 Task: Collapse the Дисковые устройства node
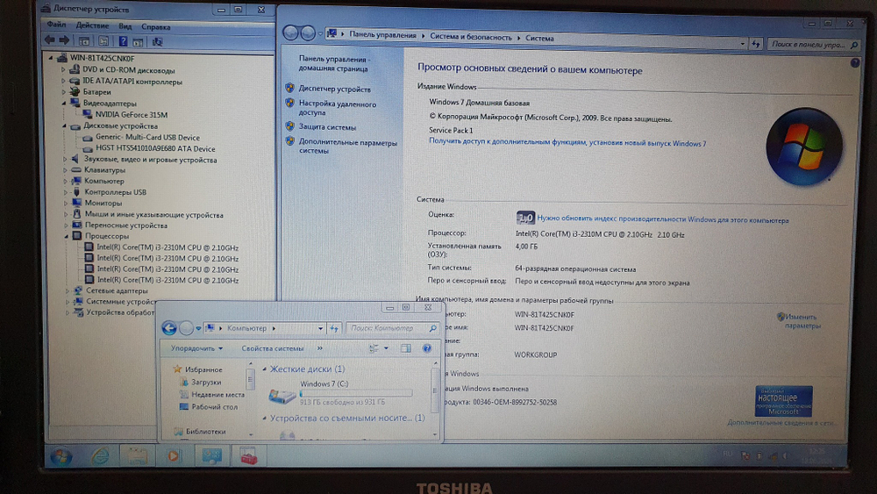pos(64,125)
